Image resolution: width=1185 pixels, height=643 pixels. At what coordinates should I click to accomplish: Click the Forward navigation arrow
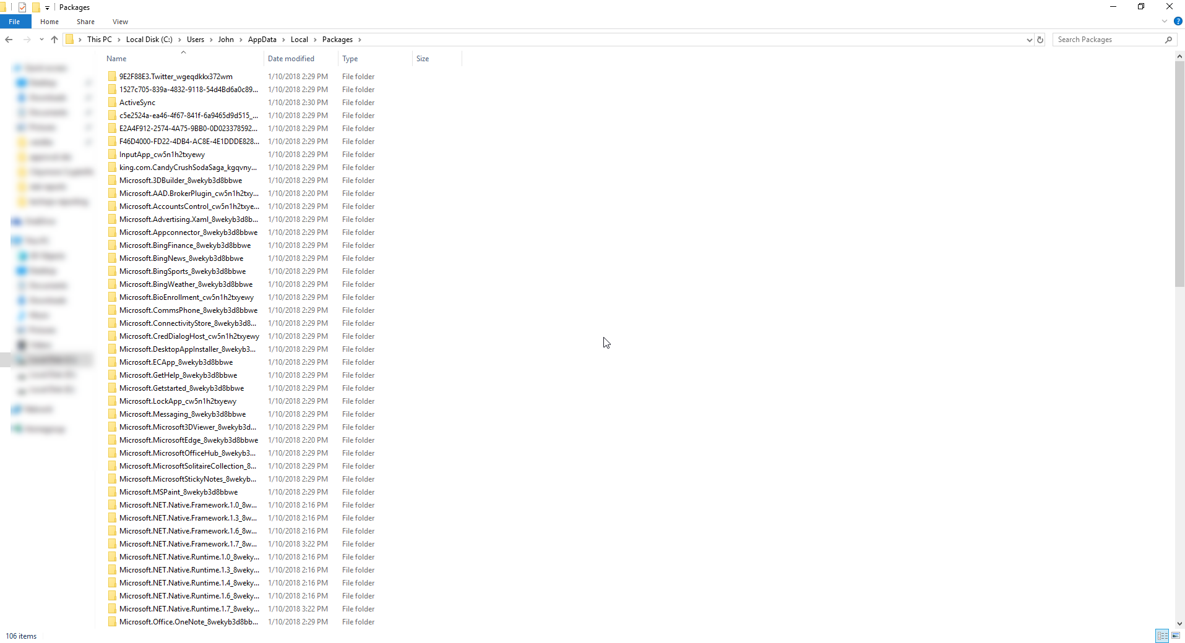(x=27, y=40)
